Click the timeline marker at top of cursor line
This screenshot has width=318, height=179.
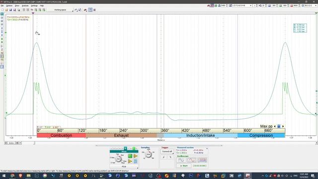pos(33,13)
